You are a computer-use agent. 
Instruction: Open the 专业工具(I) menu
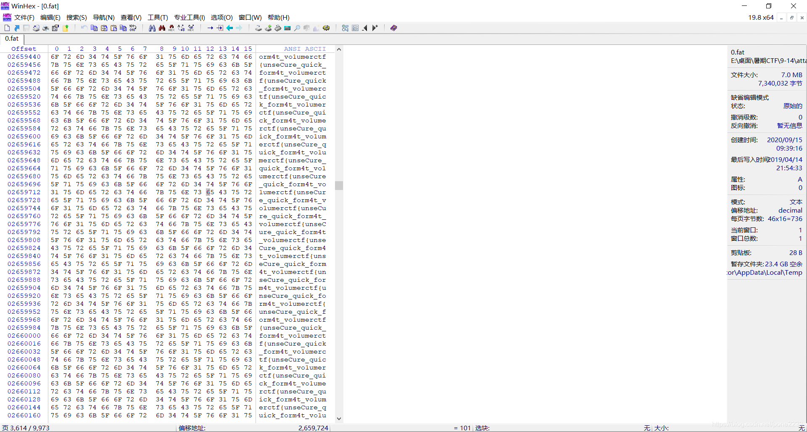190,18
